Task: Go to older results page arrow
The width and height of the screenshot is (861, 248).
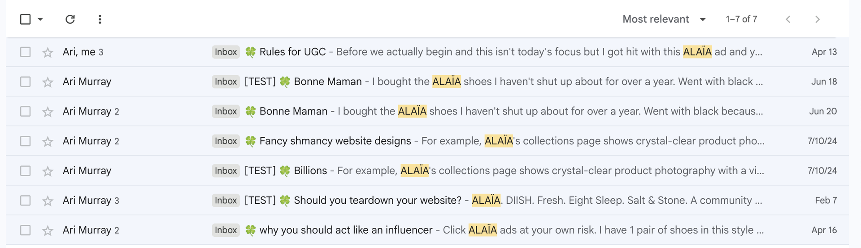Action: 818,19
